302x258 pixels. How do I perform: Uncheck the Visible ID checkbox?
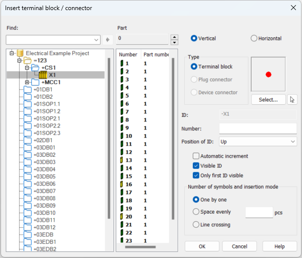click(196, 166)
